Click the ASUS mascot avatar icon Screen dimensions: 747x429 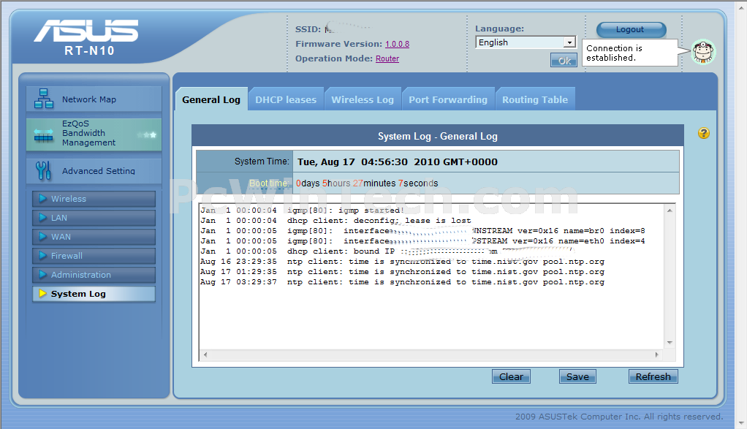[703, 51]
